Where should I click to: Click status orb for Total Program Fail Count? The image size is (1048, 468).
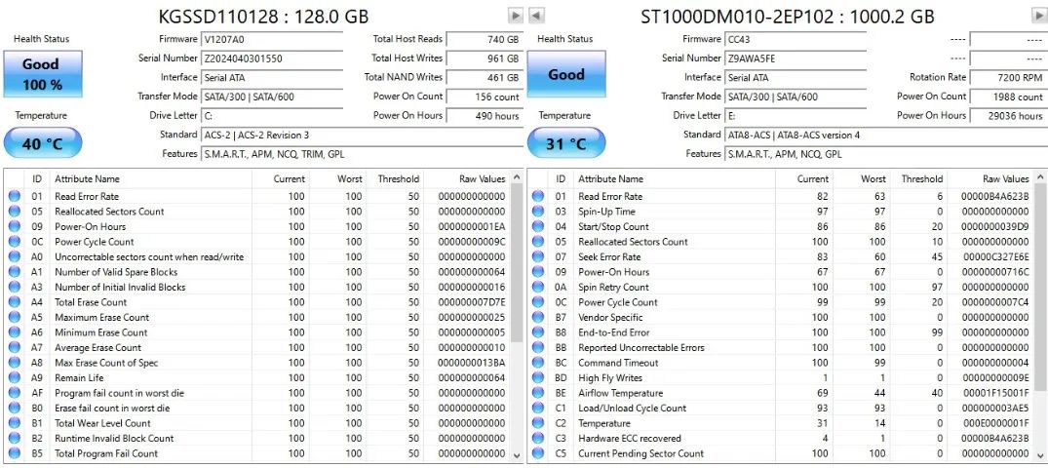click(x=14, y=453)
